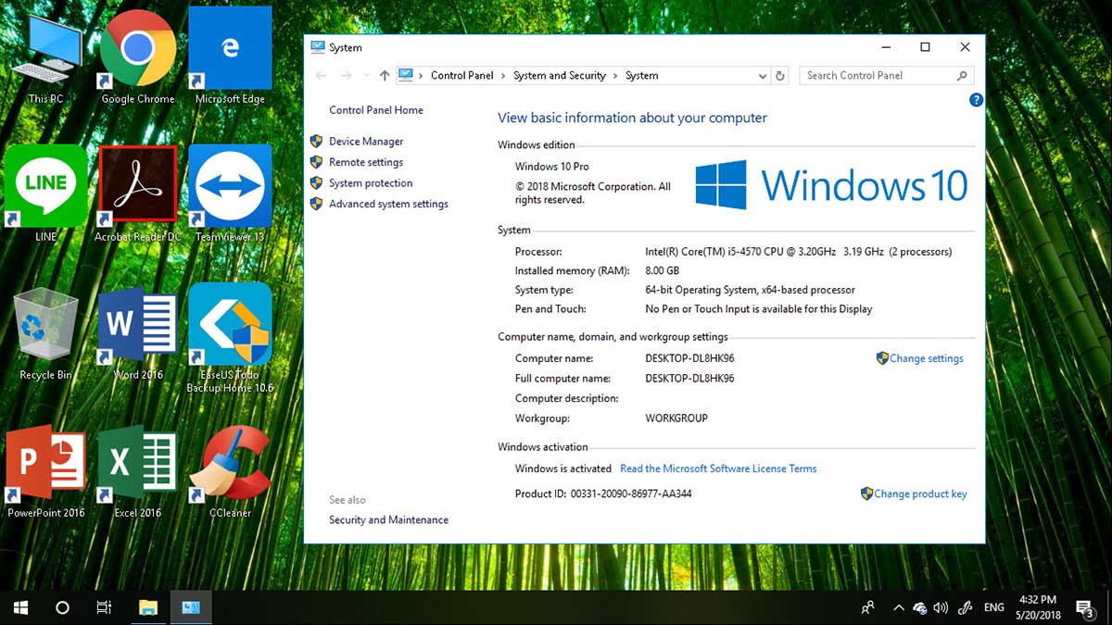Go up one level with Up arrow

click(x=385, y=76)
